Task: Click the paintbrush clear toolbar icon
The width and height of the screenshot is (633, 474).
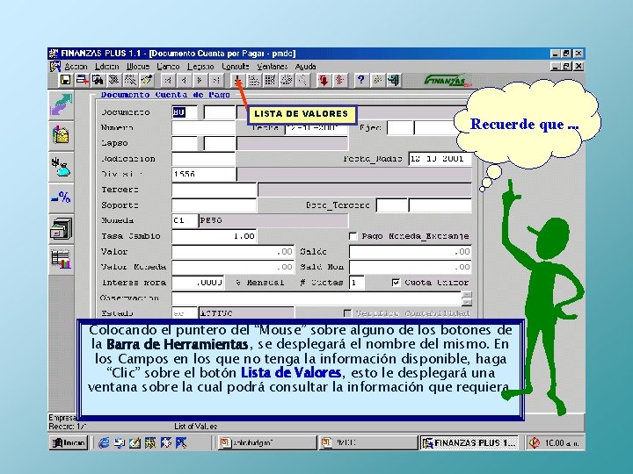Action: coord(147,80)
